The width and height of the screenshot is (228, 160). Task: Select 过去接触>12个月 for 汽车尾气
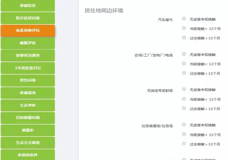coord(184,38)
